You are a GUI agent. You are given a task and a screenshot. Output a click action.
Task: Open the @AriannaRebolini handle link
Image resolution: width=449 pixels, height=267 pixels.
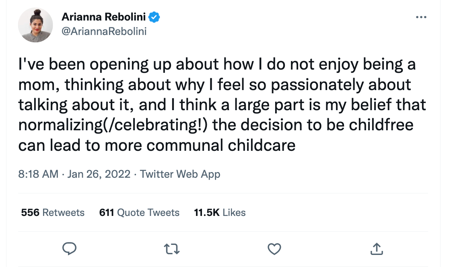(104, 31)
